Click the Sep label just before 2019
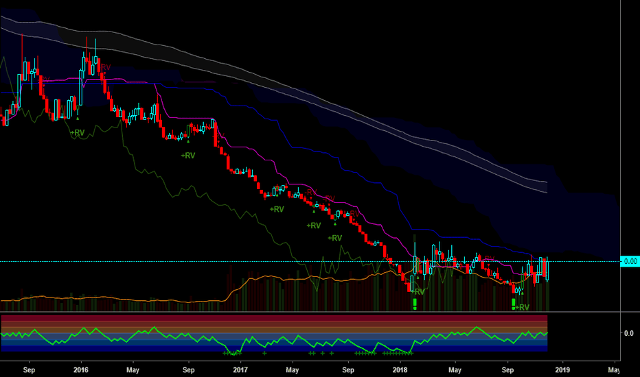 (x=507, y=369)
